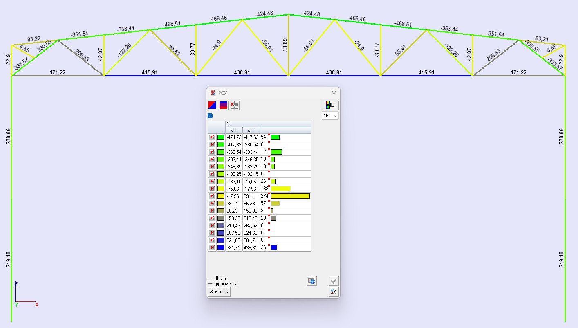578x328 pixels.
Task: Open the intervals count dropdown showing 16
Action: click(x=330, y=116)
